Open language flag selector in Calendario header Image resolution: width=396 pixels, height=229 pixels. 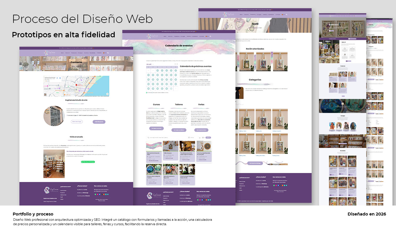click(207, 36)
